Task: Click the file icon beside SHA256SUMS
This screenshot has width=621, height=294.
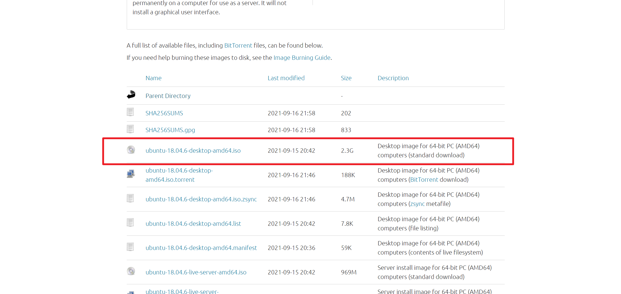Action: pyautogui.click(x=130, y=112)
